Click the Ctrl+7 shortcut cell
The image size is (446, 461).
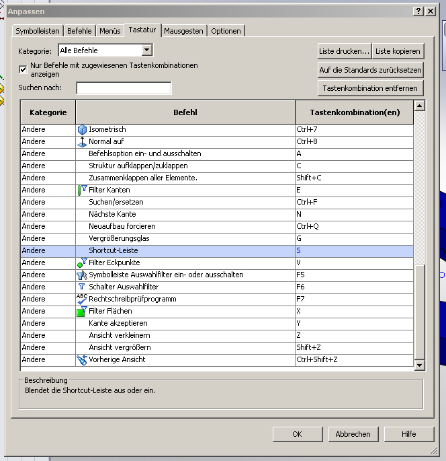(x=354, y=130)
